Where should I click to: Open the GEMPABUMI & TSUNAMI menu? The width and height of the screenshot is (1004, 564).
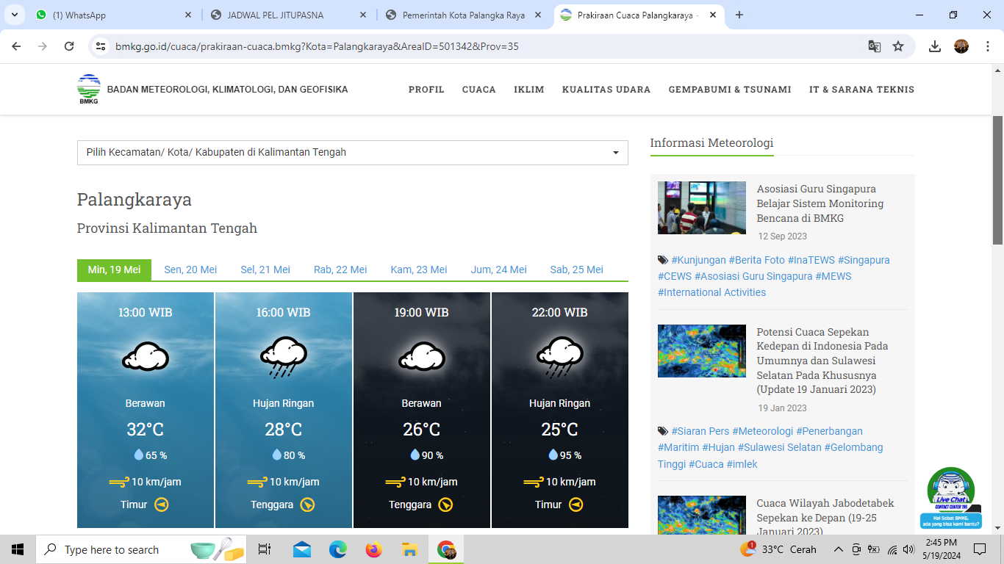(x=730, y=90)
